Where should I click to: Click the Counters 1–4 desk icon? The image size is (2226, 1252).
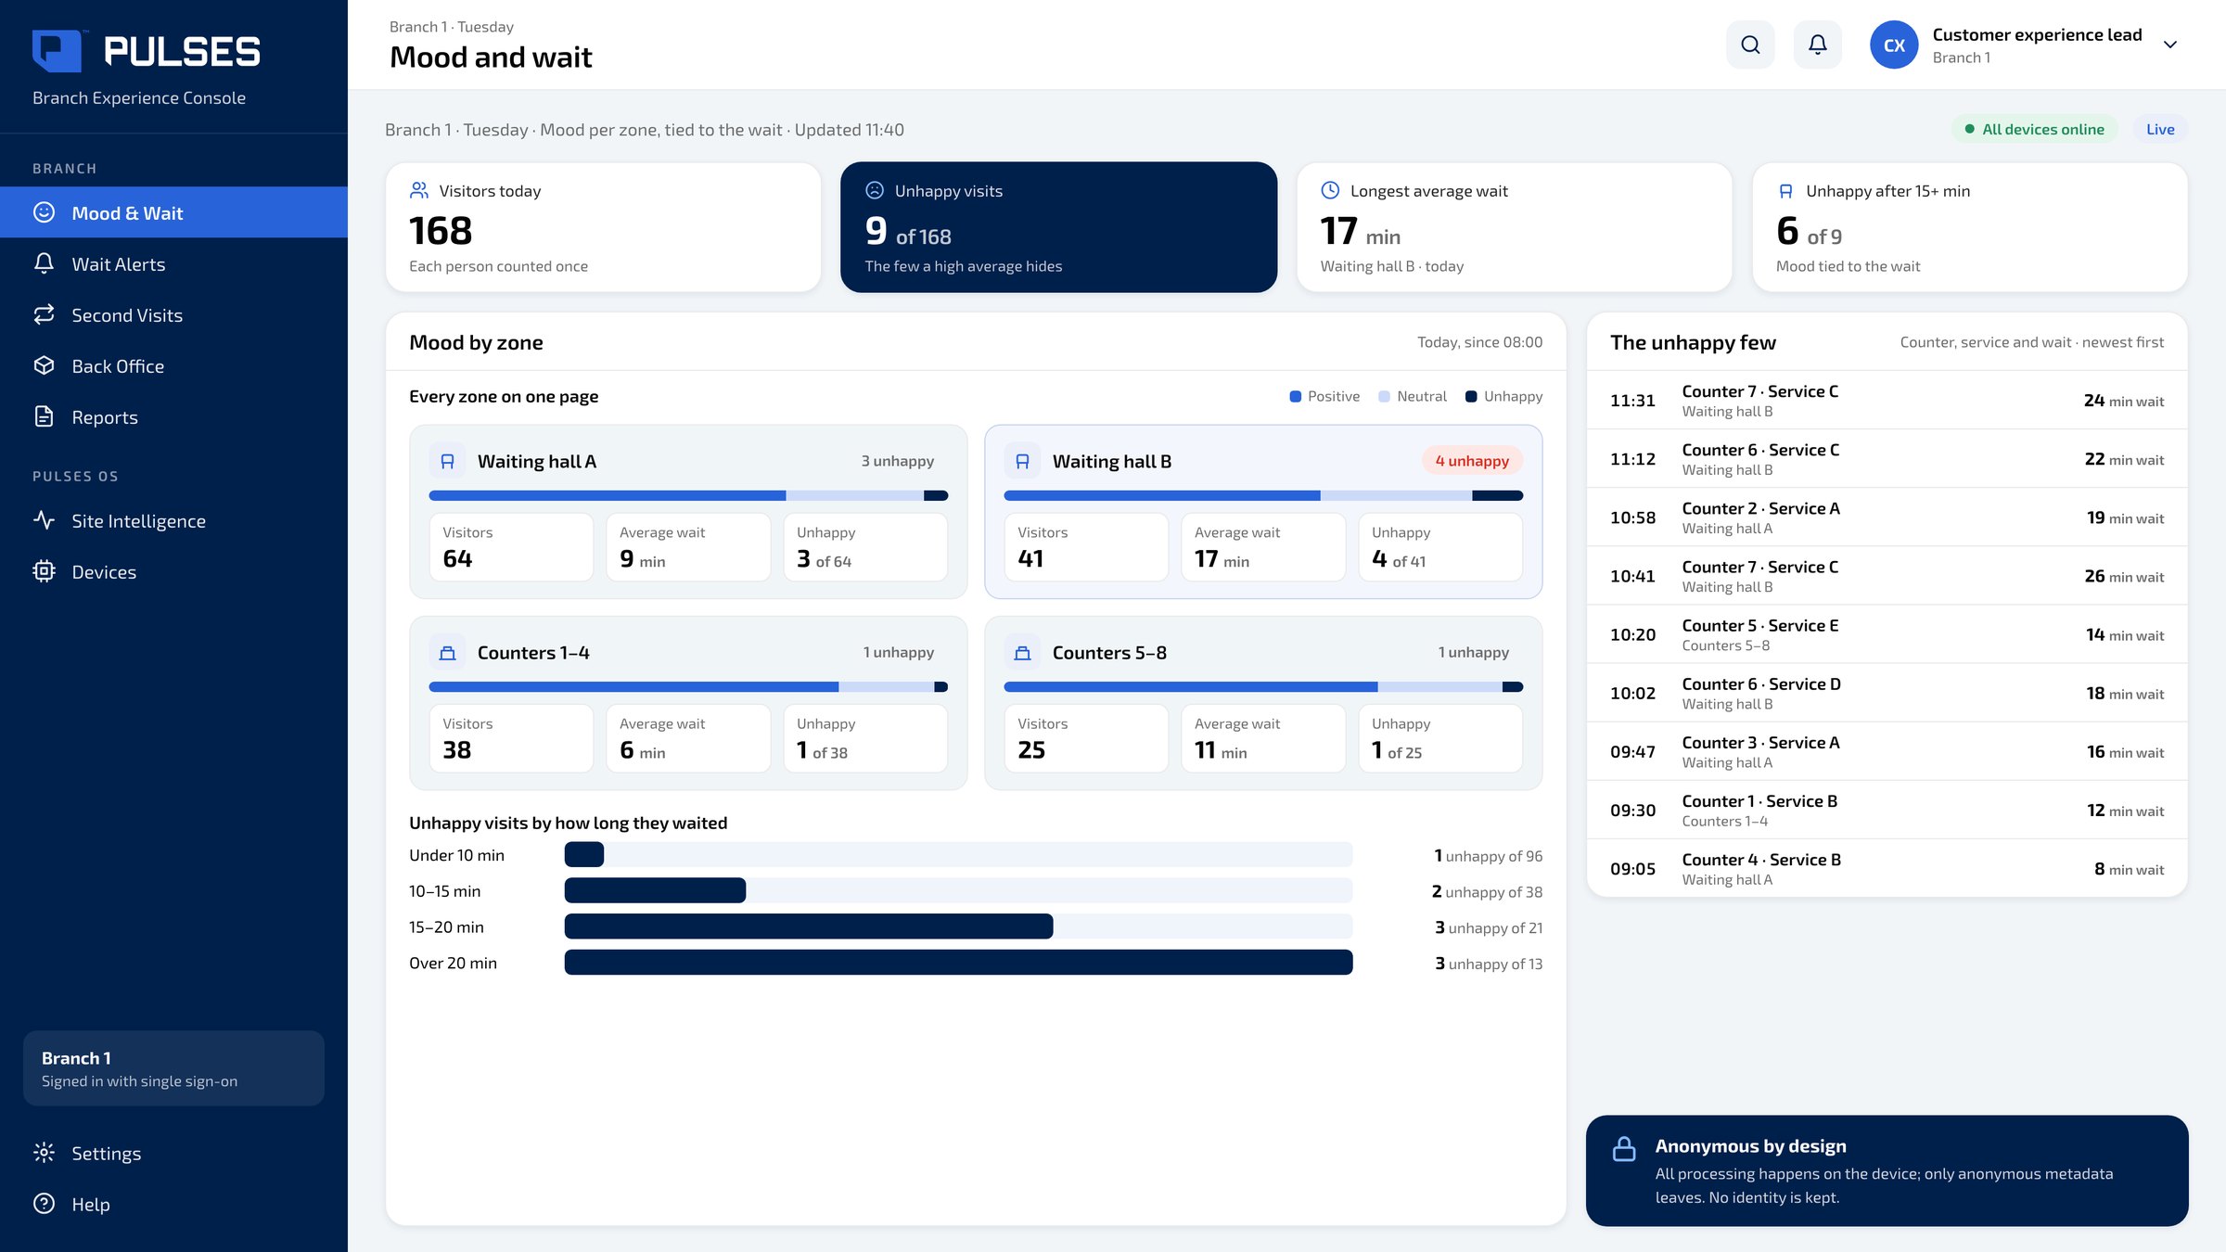coord(447,652)
